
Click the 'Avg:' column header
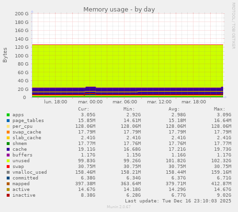click(174, 109)
